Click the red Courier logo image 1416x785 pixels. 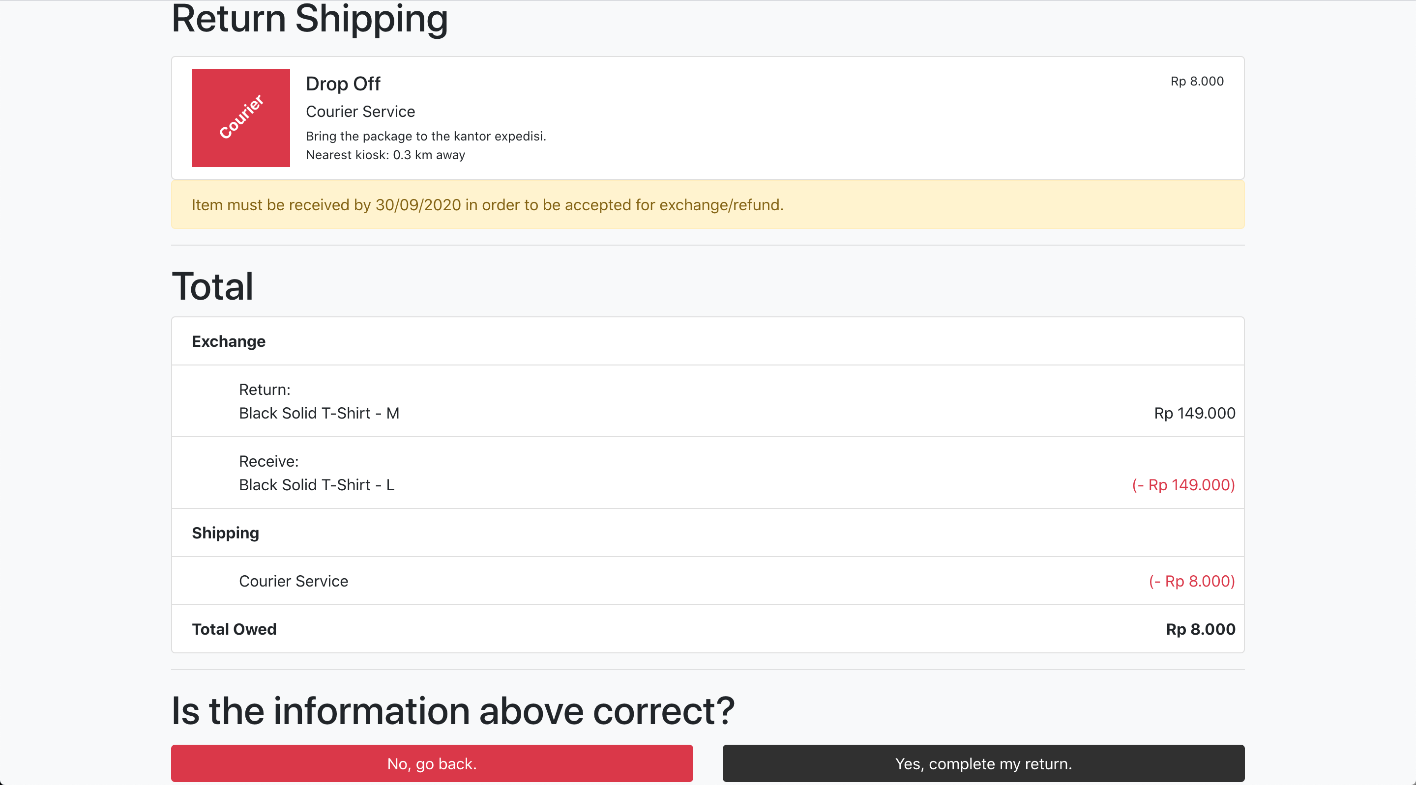pyautogui.click(x=241, y=117)
